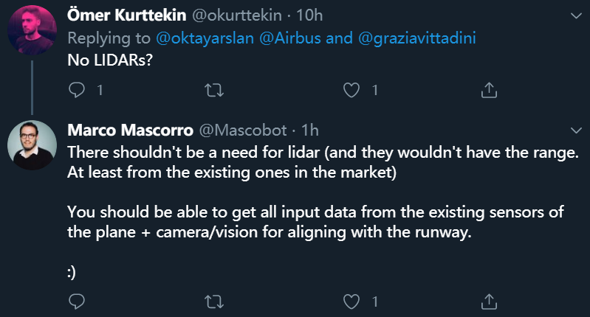
Task: Share Marco Mascorro's tweet
Action: (488, 301)
